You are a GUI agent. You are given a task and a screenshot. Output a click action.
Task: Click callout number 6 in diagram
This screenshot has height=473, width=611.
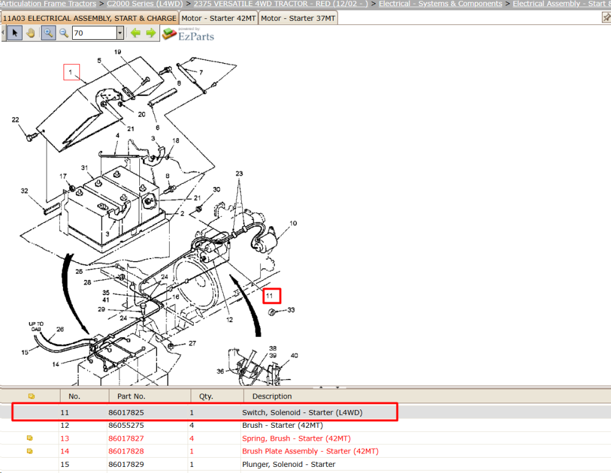[x=158, y=127]
